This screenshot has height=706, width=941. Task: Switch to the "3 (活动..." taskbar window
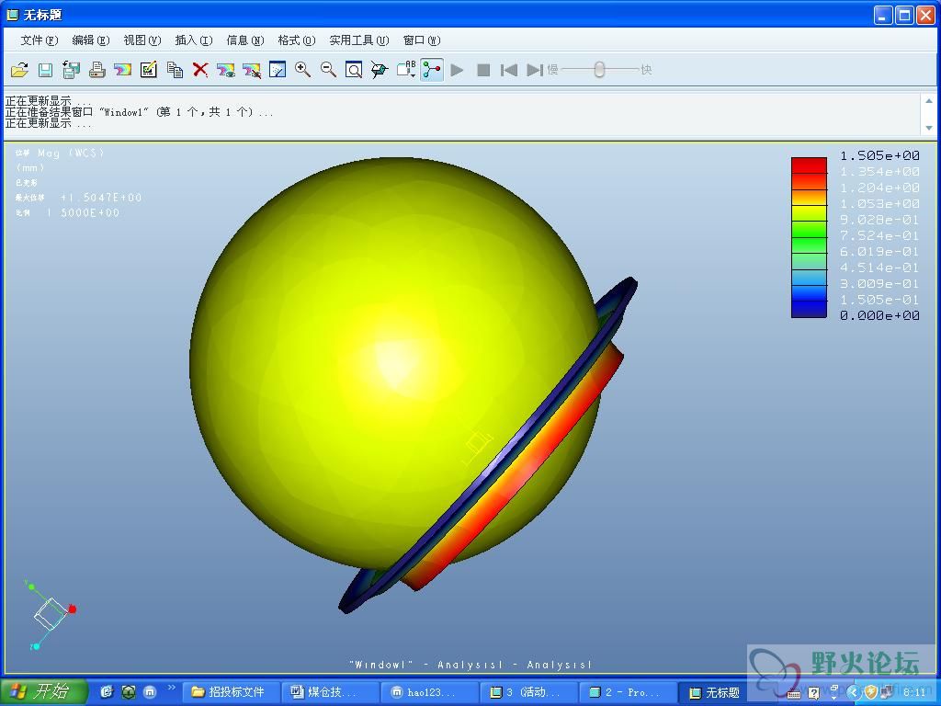[529, 692]
